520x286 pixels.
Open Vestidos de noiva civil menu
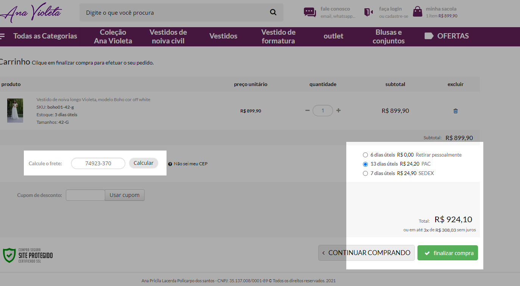(168, 37)
